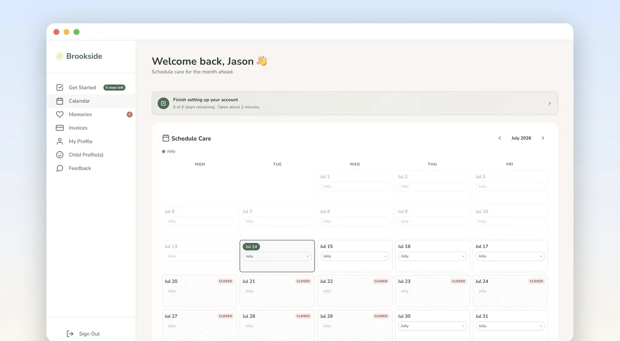This screenshot has height=341, width=620.
Task: Click the Jolly pill on Jul 16
Action: point(432,257)
